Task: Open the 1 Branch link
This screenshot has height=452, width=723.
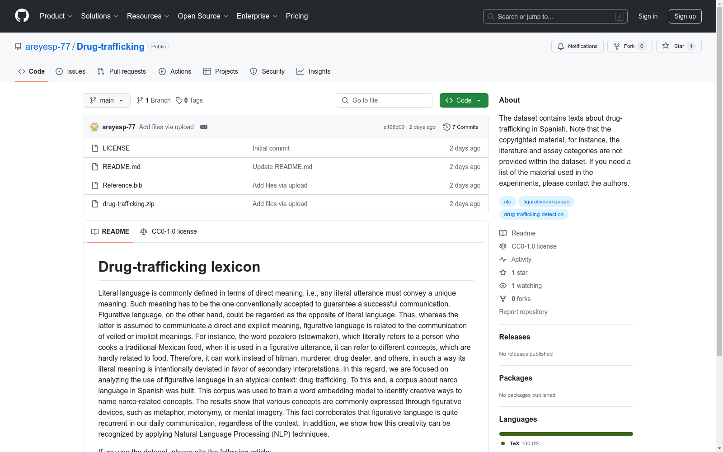Action: tap(154, 100)
